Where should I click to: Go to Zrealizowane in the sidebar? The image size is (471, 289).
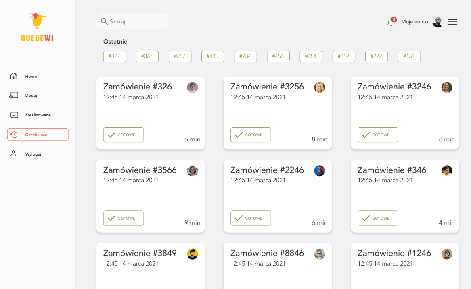(x=38, y=115)
